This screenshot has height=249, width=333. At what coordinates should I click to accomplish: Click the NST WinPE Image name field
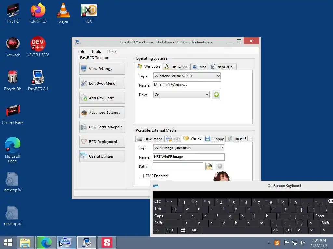[x=189, y=157]
